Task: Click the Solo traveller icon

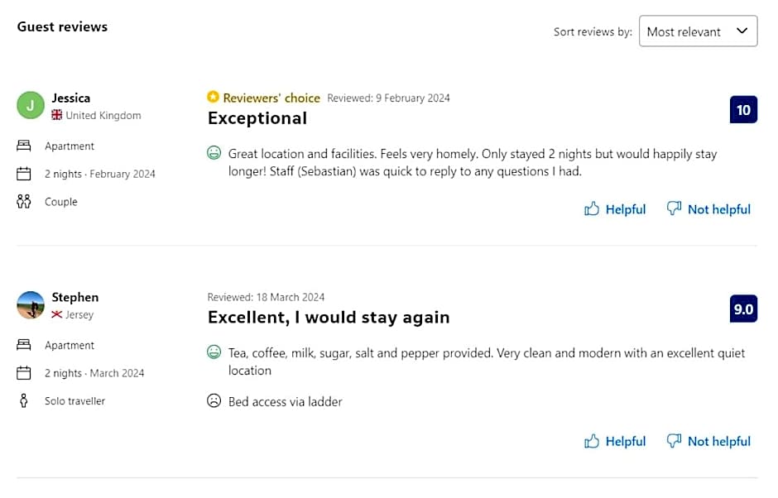Action: (x=24, y=401)
